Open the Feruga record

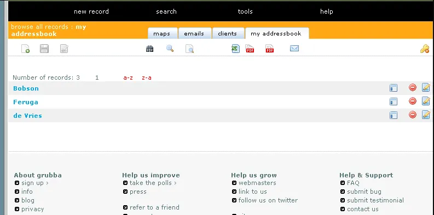tap(26, 102)
